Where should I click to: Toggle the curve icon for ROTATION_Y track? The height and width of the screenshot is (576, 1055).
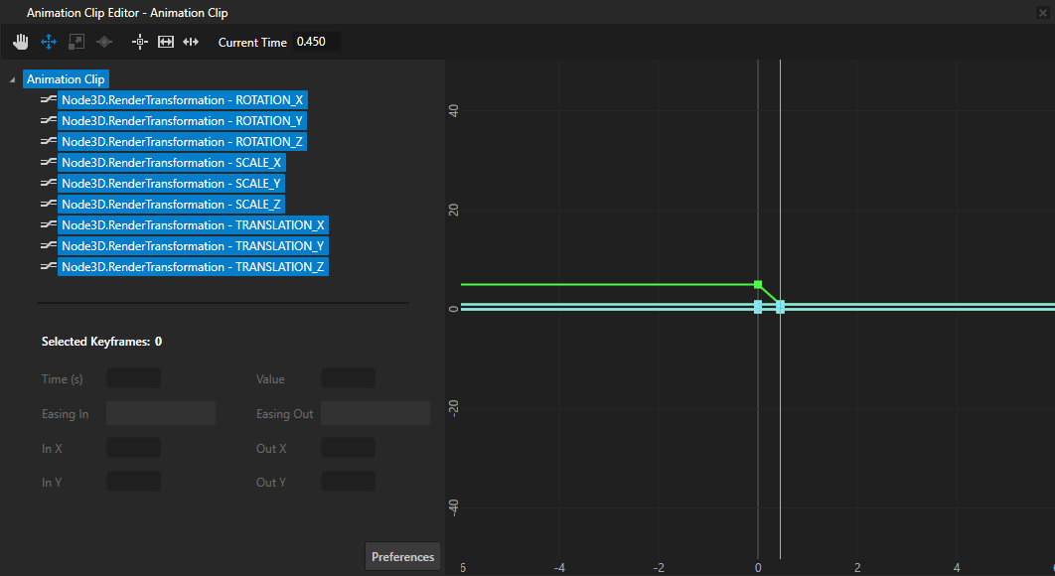[47, 120]
